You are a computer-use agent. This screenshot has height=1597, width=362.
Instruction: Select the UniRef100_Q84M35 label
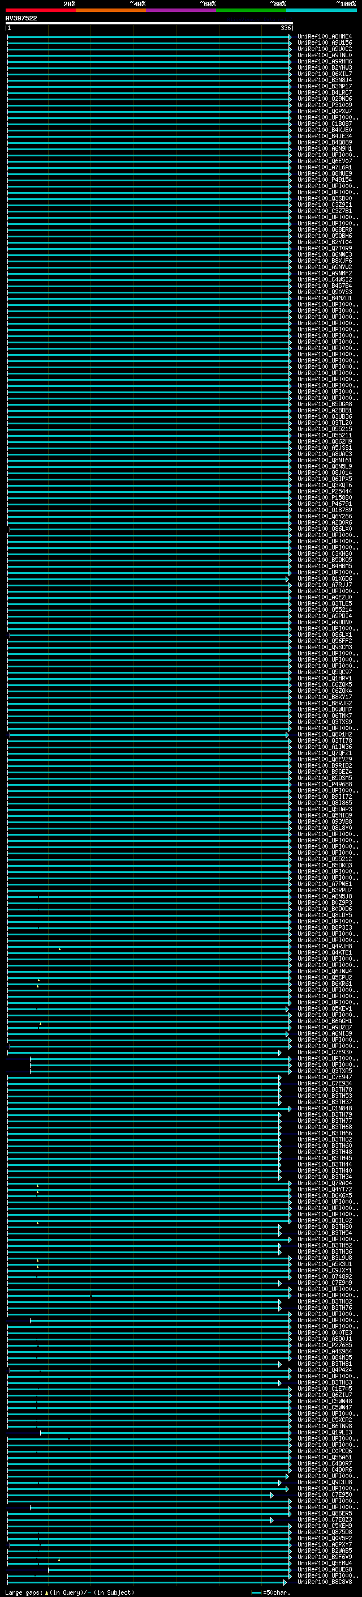[x=325, y=1358]
